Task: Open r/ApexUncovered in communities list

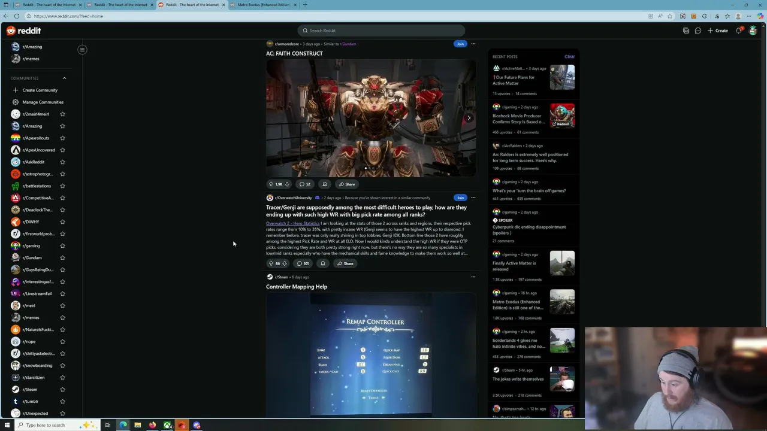Action: (38, 150)
